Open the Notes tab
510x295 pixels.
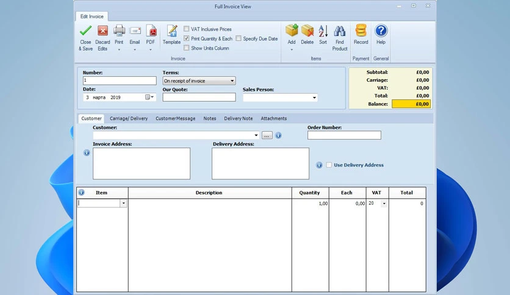pyautogui.click(x=210, y=119)
